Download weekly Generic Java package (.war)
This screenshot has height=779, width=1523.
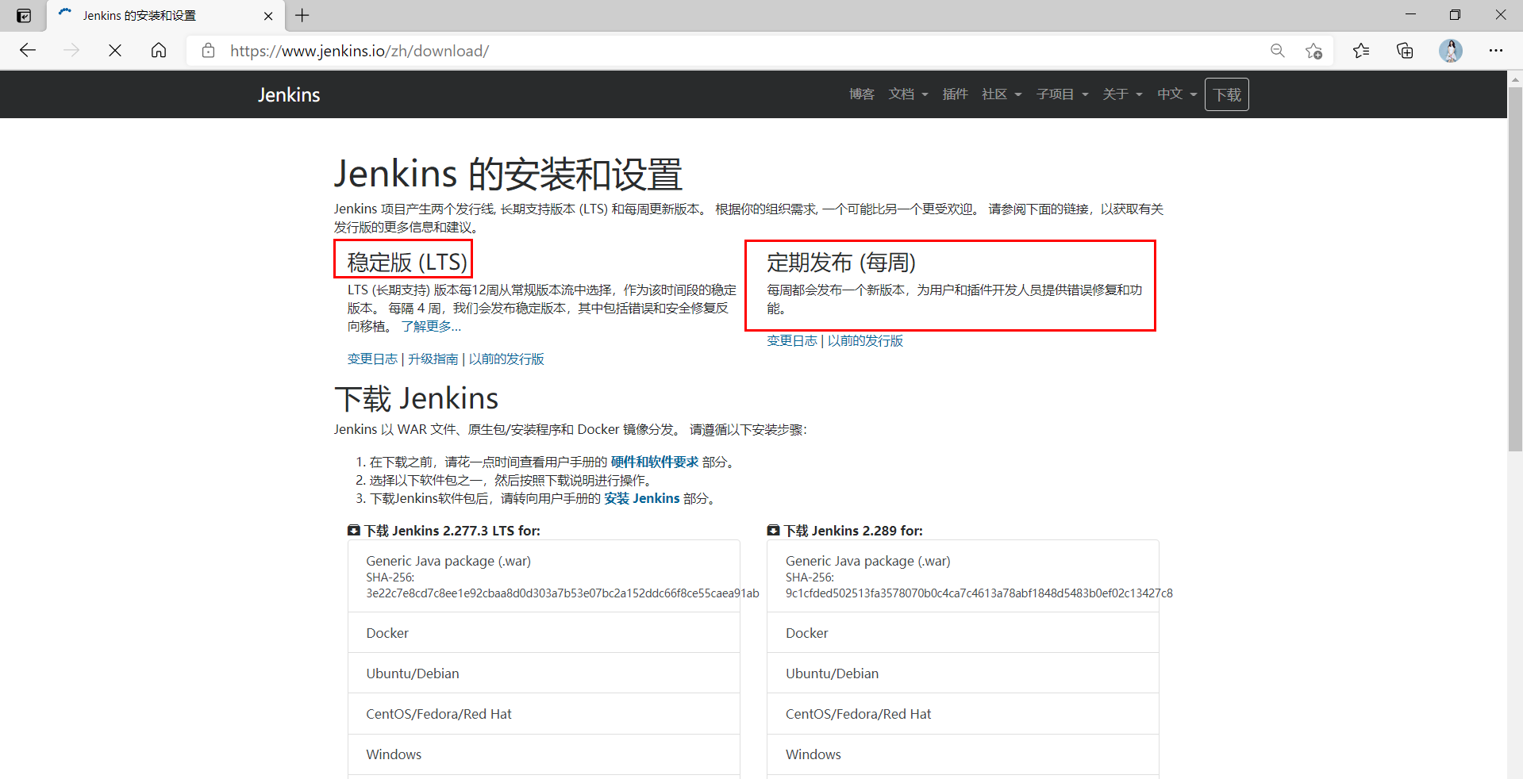(x=963, y=576)
